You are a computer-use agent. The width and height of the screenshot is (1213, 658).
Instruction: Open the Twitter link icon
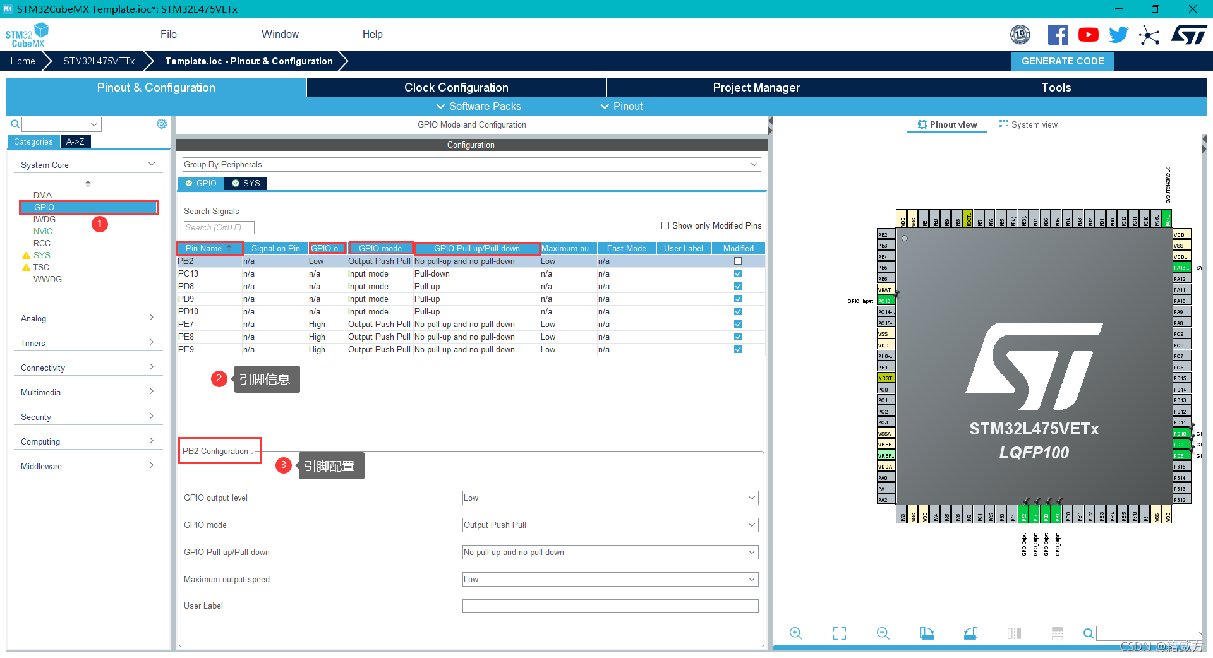(x=1118, y=35)
